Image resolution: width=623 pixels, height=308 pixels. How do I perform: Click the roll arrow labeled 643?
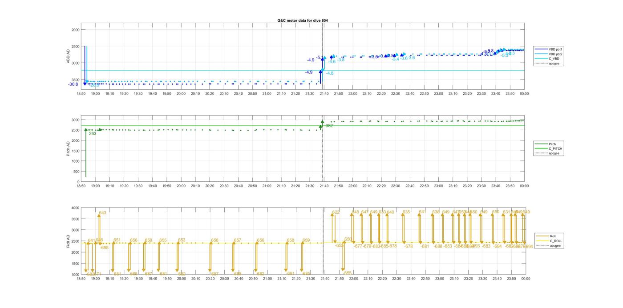tap(99, 228)
